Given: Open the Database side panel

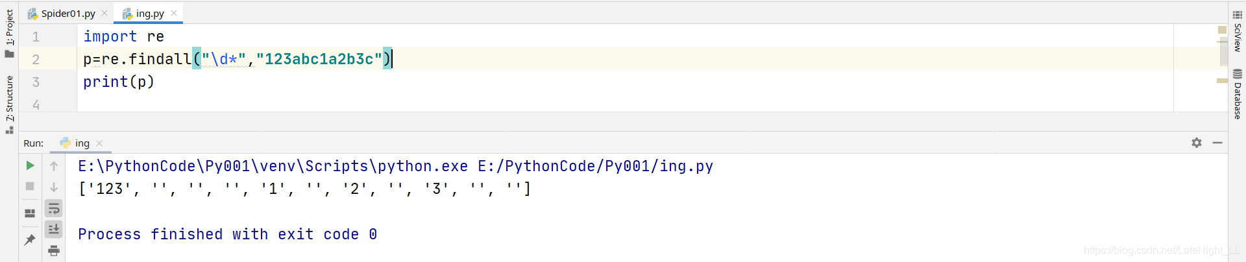Looking at the screenshot, I should [1237, 94].
